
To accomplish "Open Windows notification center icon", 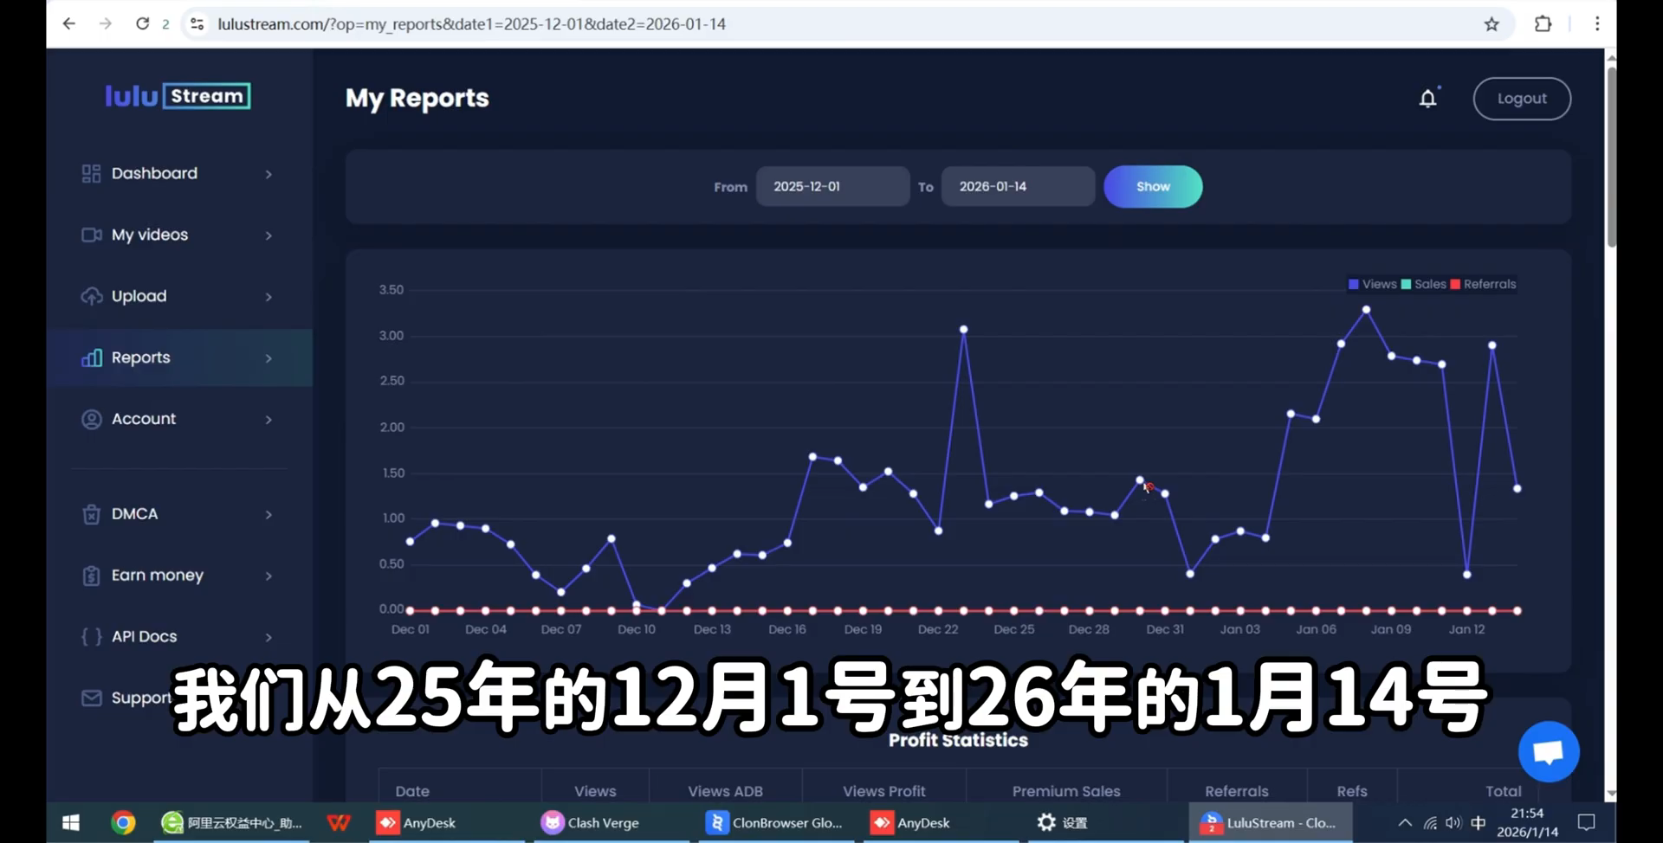I will [1586, 823].
